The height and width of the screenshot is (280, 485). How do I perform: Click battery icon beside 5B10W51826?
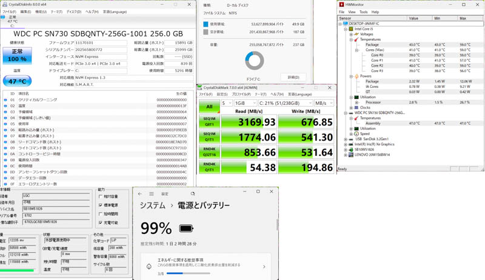point(351,150)
